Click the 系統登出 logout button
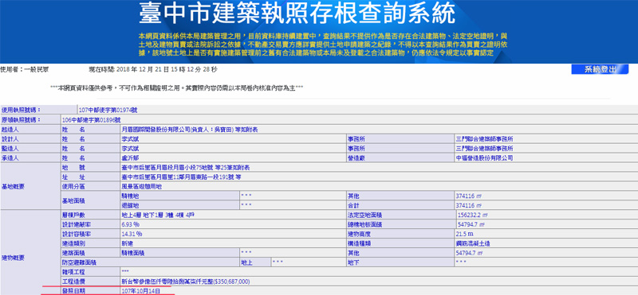The height and width of the screenshot is (295, 638). [x=600, y=69]
